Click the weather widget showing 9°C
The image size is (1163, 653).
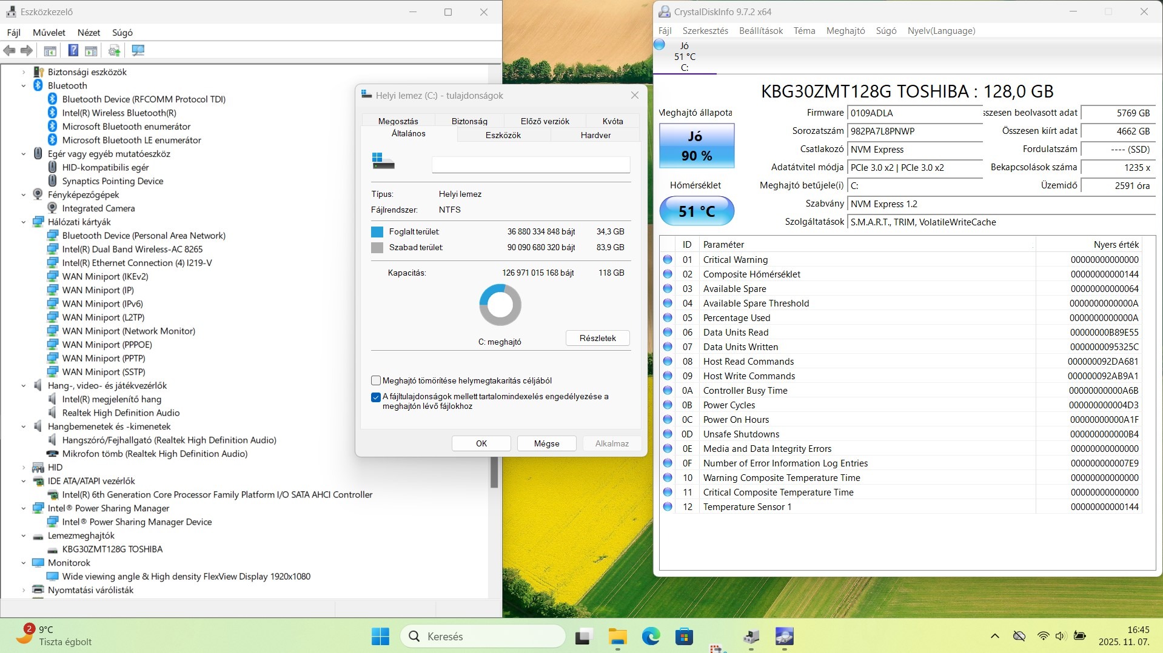(x=53, y=636)
